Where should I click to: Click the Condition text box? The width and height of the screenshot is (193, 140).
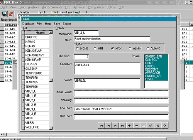pyautogui.click(x=107, y=69)
